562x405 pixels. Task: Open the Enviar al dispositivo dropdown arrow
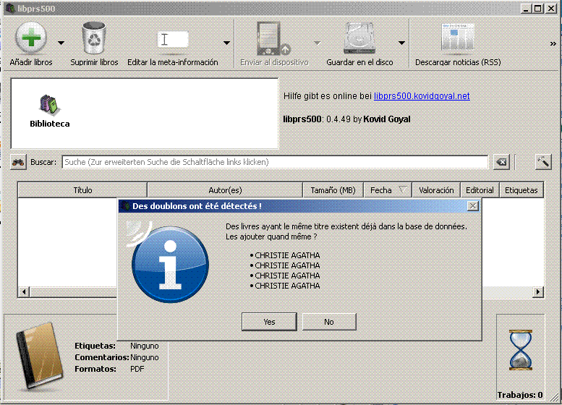coord(317,43)
